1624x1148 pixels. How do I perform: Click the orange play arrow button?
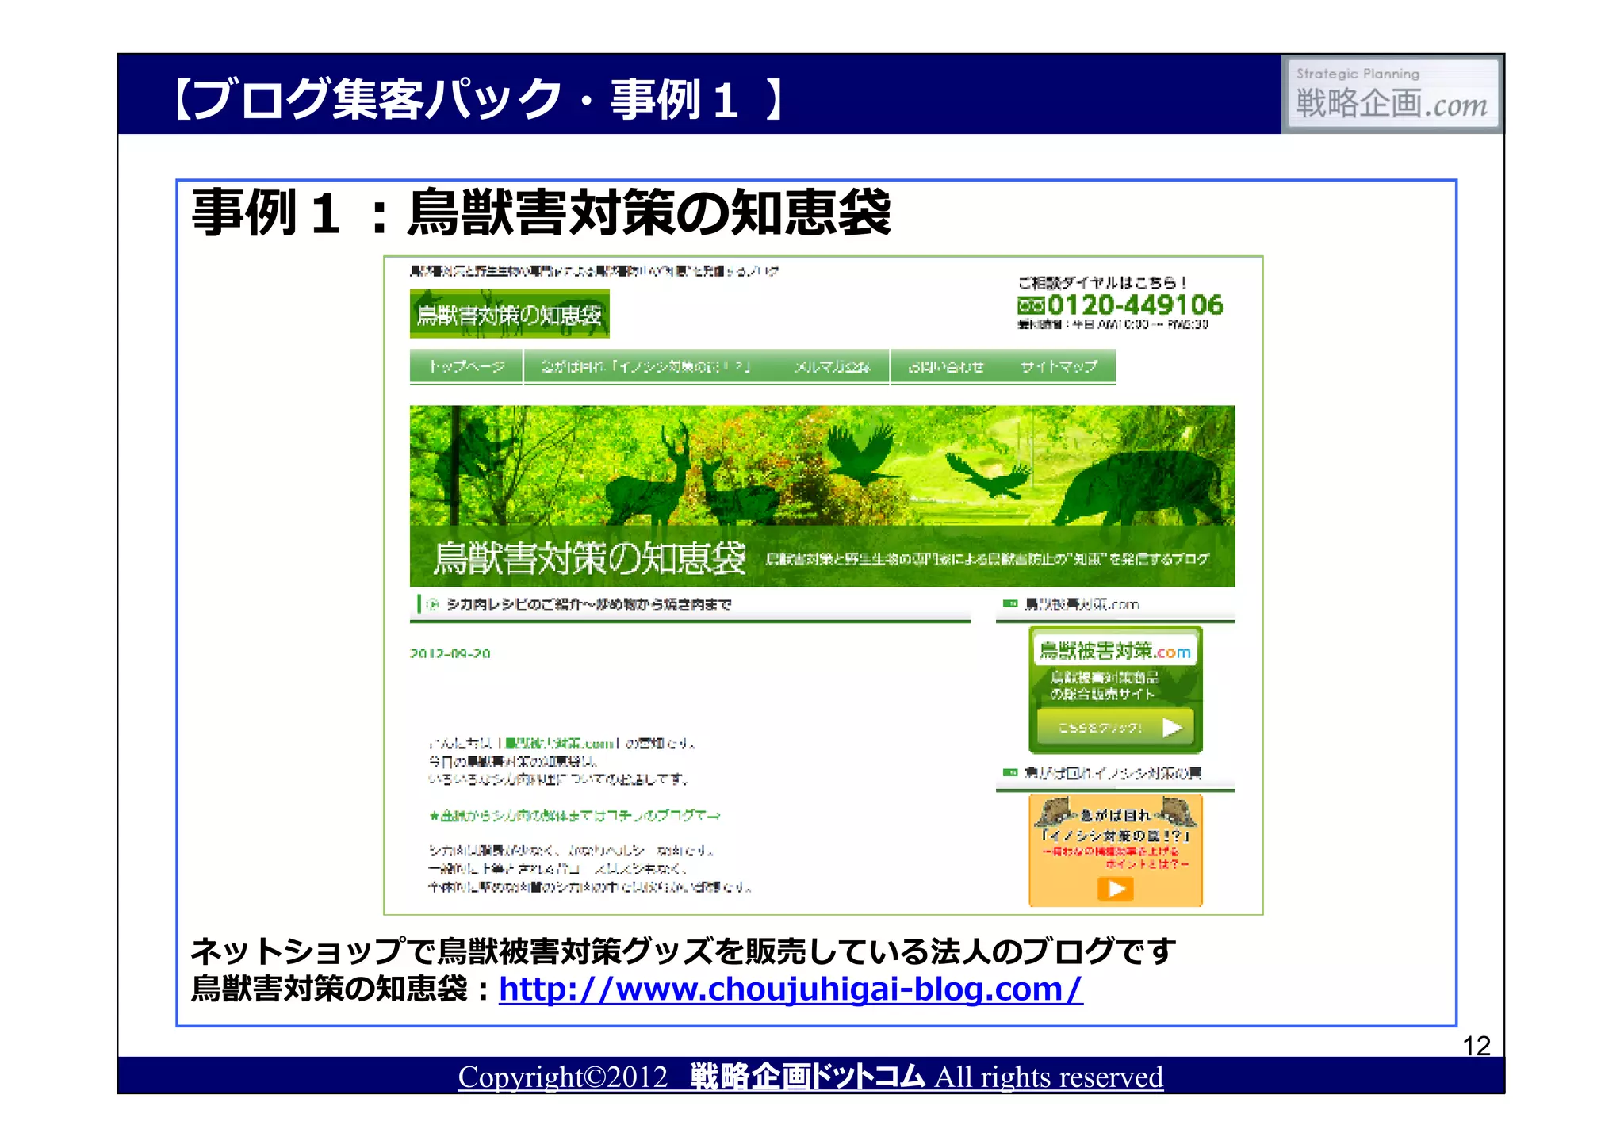coord(1116,889)
